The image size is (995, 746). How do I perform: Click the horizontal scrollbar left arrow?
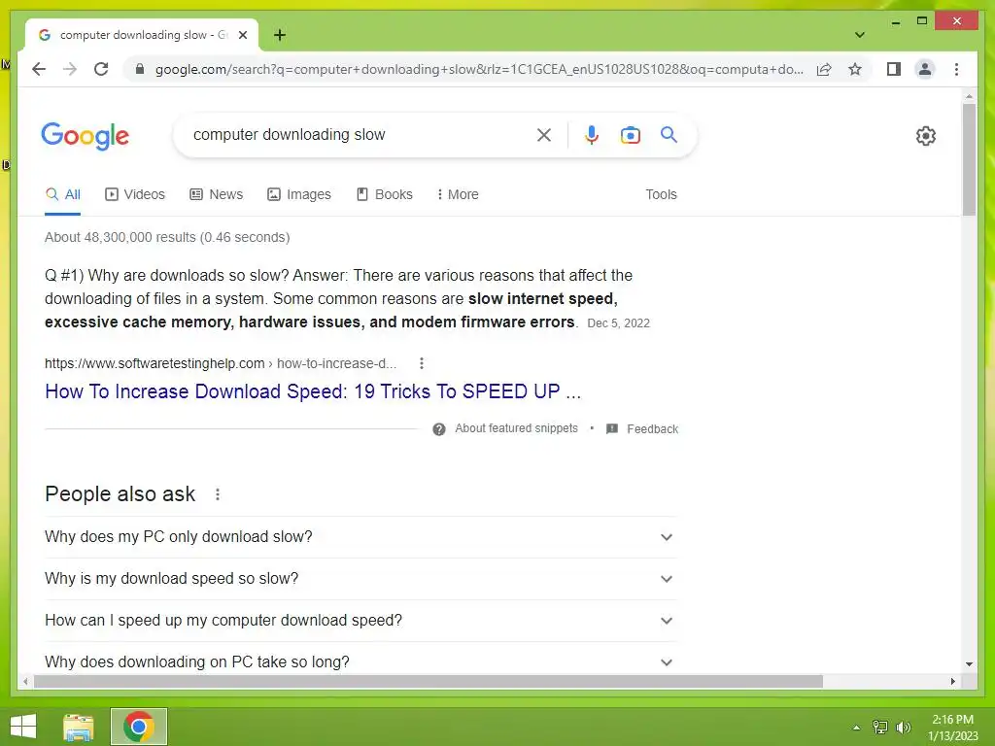pyautogui.click(x=25, y=681)
